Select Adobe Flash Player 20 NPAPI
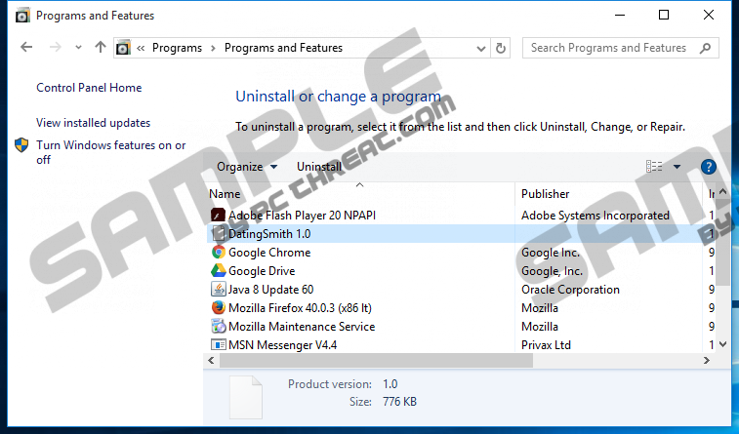Viewport: 739px width, 434px height. click(302, 216)
